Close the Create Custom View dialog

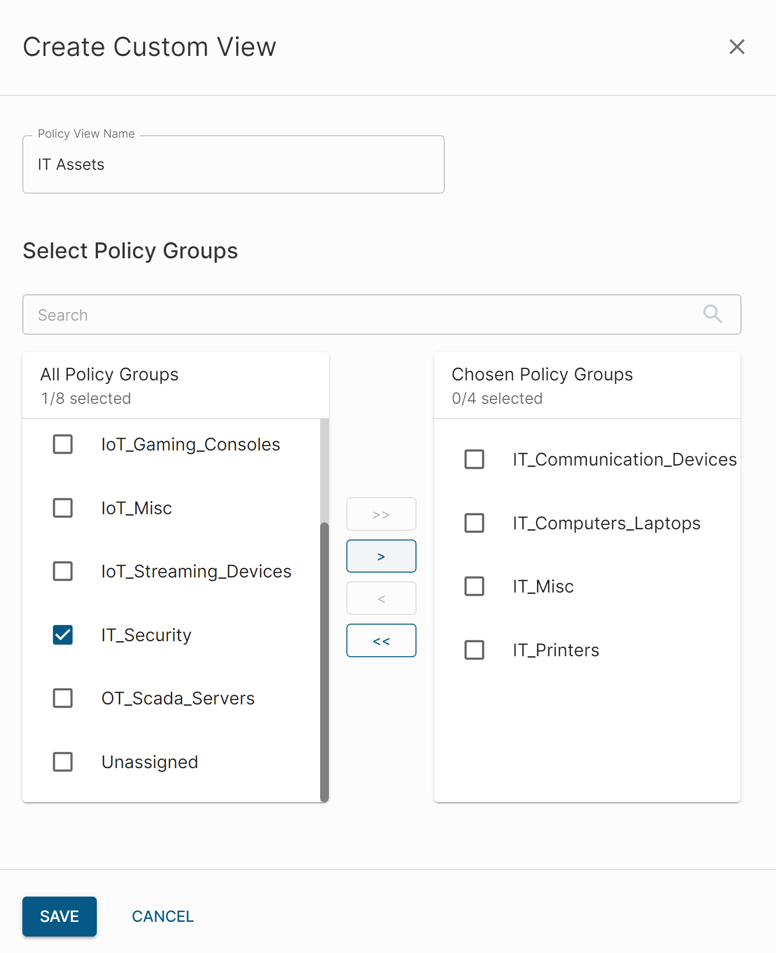click(737, 47)
